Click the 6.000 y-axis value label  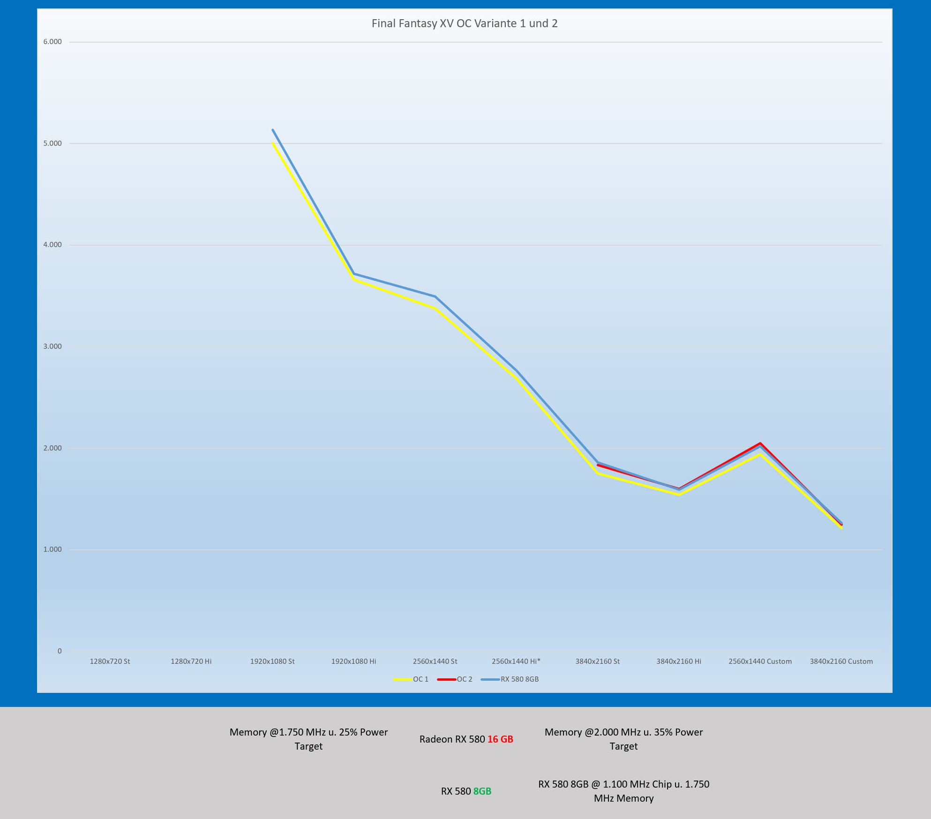pyautogui.click(x=53, y=42)
